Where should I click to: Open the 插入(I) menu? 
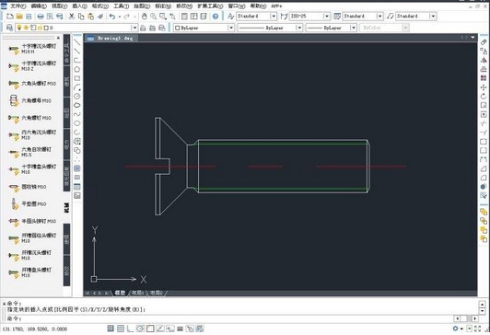click(79, 6)
